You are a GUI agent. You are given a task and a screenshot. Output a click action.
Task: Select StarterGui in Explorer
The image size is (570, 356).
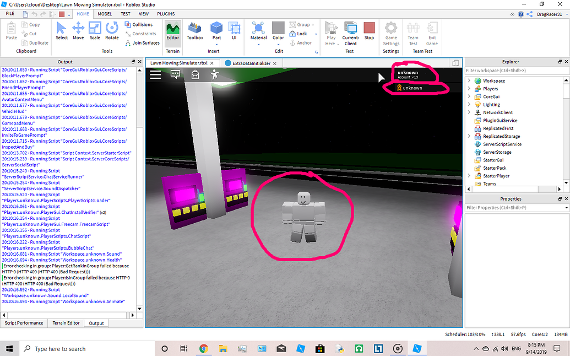[x=493, y=160]
